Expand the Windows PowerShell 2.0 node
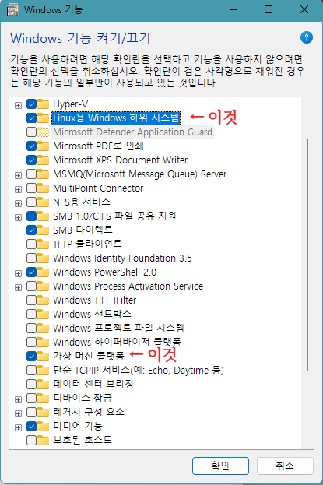Screen dimensions: 323x485 (x=18, y=273)
